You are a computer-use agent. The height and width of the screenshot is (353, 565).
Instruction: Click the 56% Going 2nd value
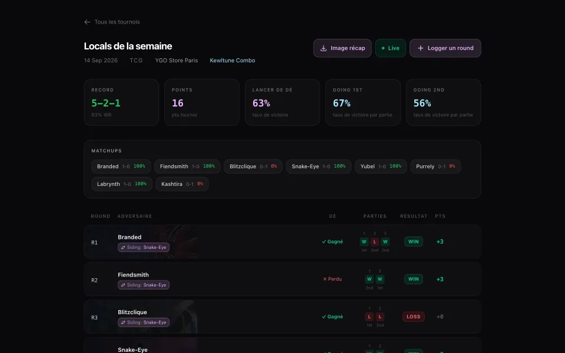pyautogui.click(x=423, y=104)
